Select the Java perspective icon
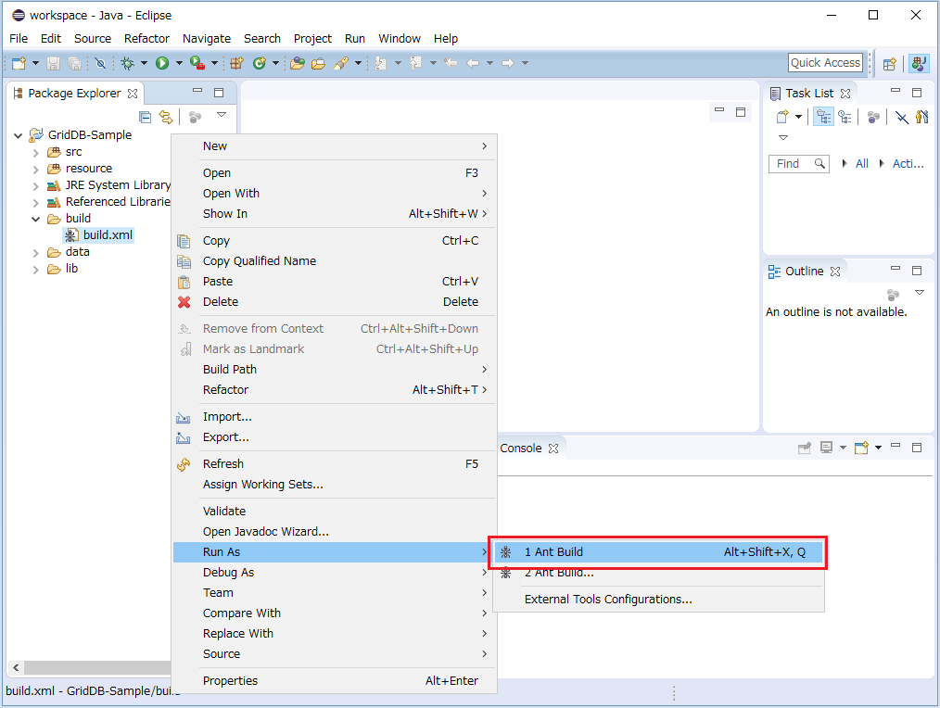 pyautogui.click(x=919, y=63)
